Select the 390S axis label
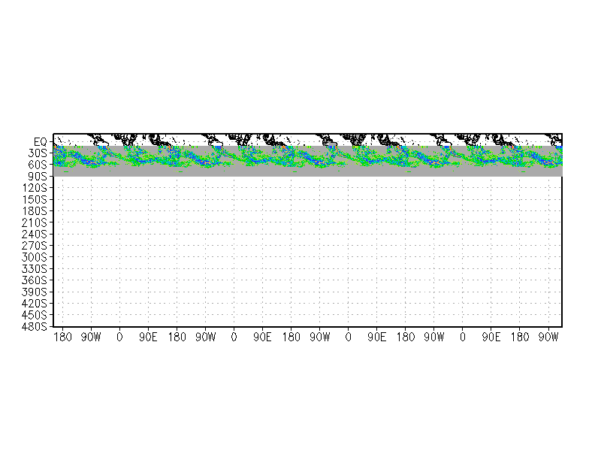Screen dimensions: 589x460 click(x=35, y=292)
